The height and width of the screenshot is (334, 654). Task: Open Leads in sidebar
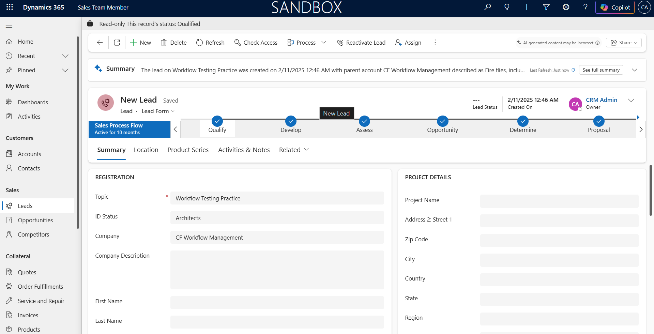[x=38, y=206]
